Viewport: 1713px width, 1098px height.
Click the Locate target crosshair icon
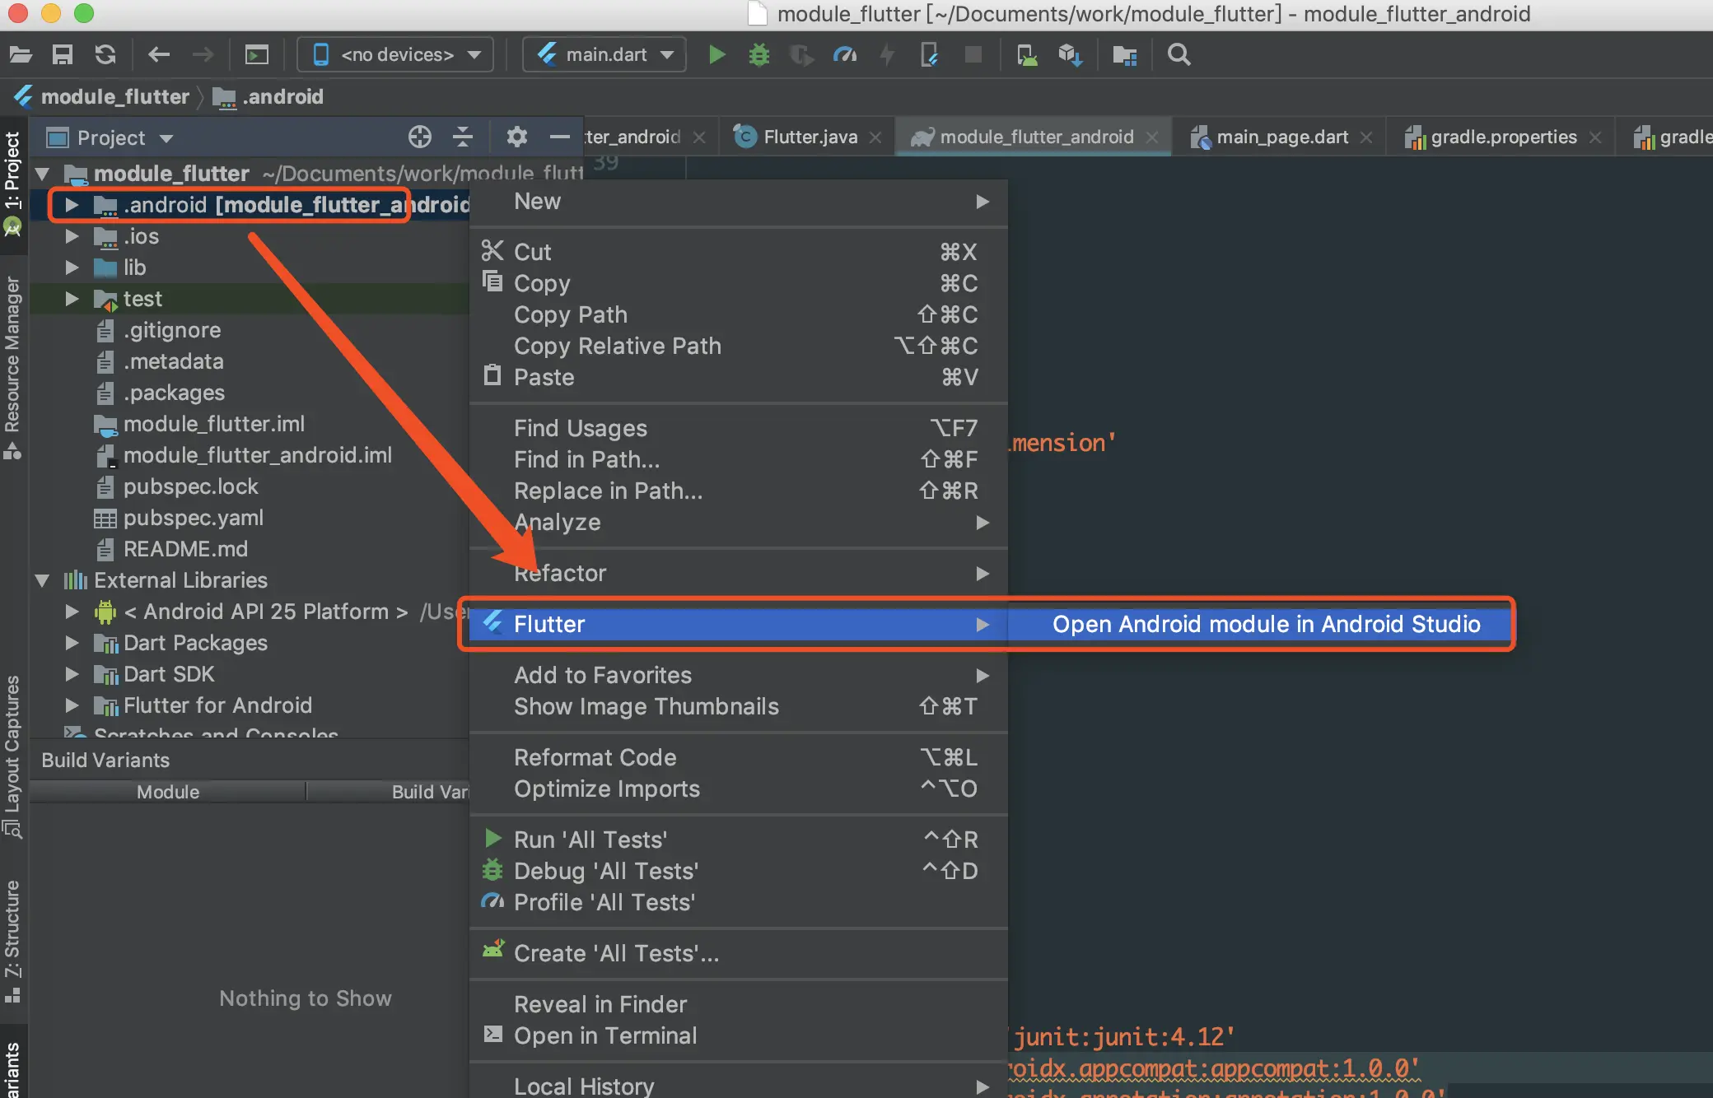coord(420,137)
